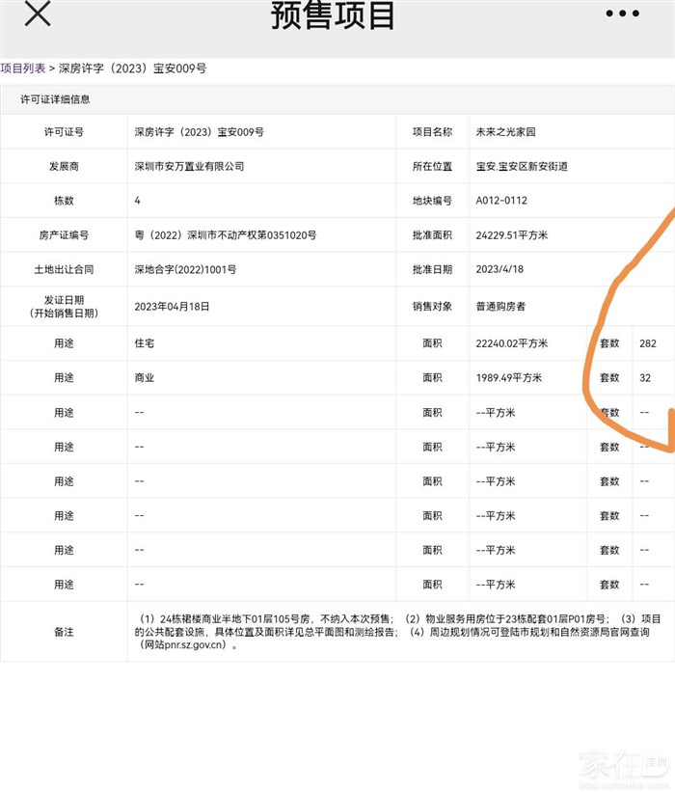
Task: Select developer name 深圳市安万置业有限公司
Action: 189,166
